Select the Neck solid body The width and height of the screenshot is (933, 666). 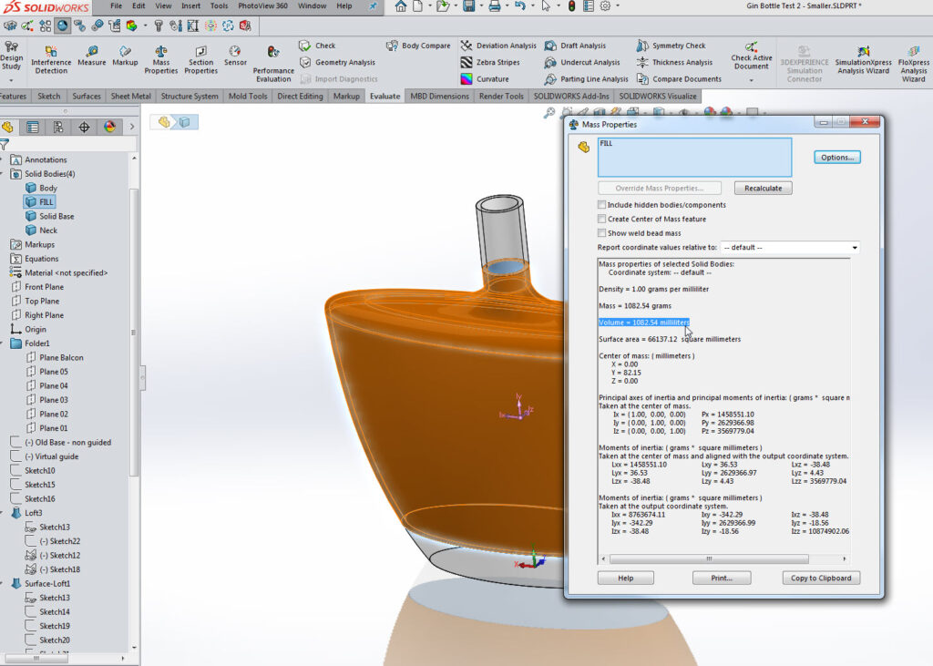(x=47, y=231)
